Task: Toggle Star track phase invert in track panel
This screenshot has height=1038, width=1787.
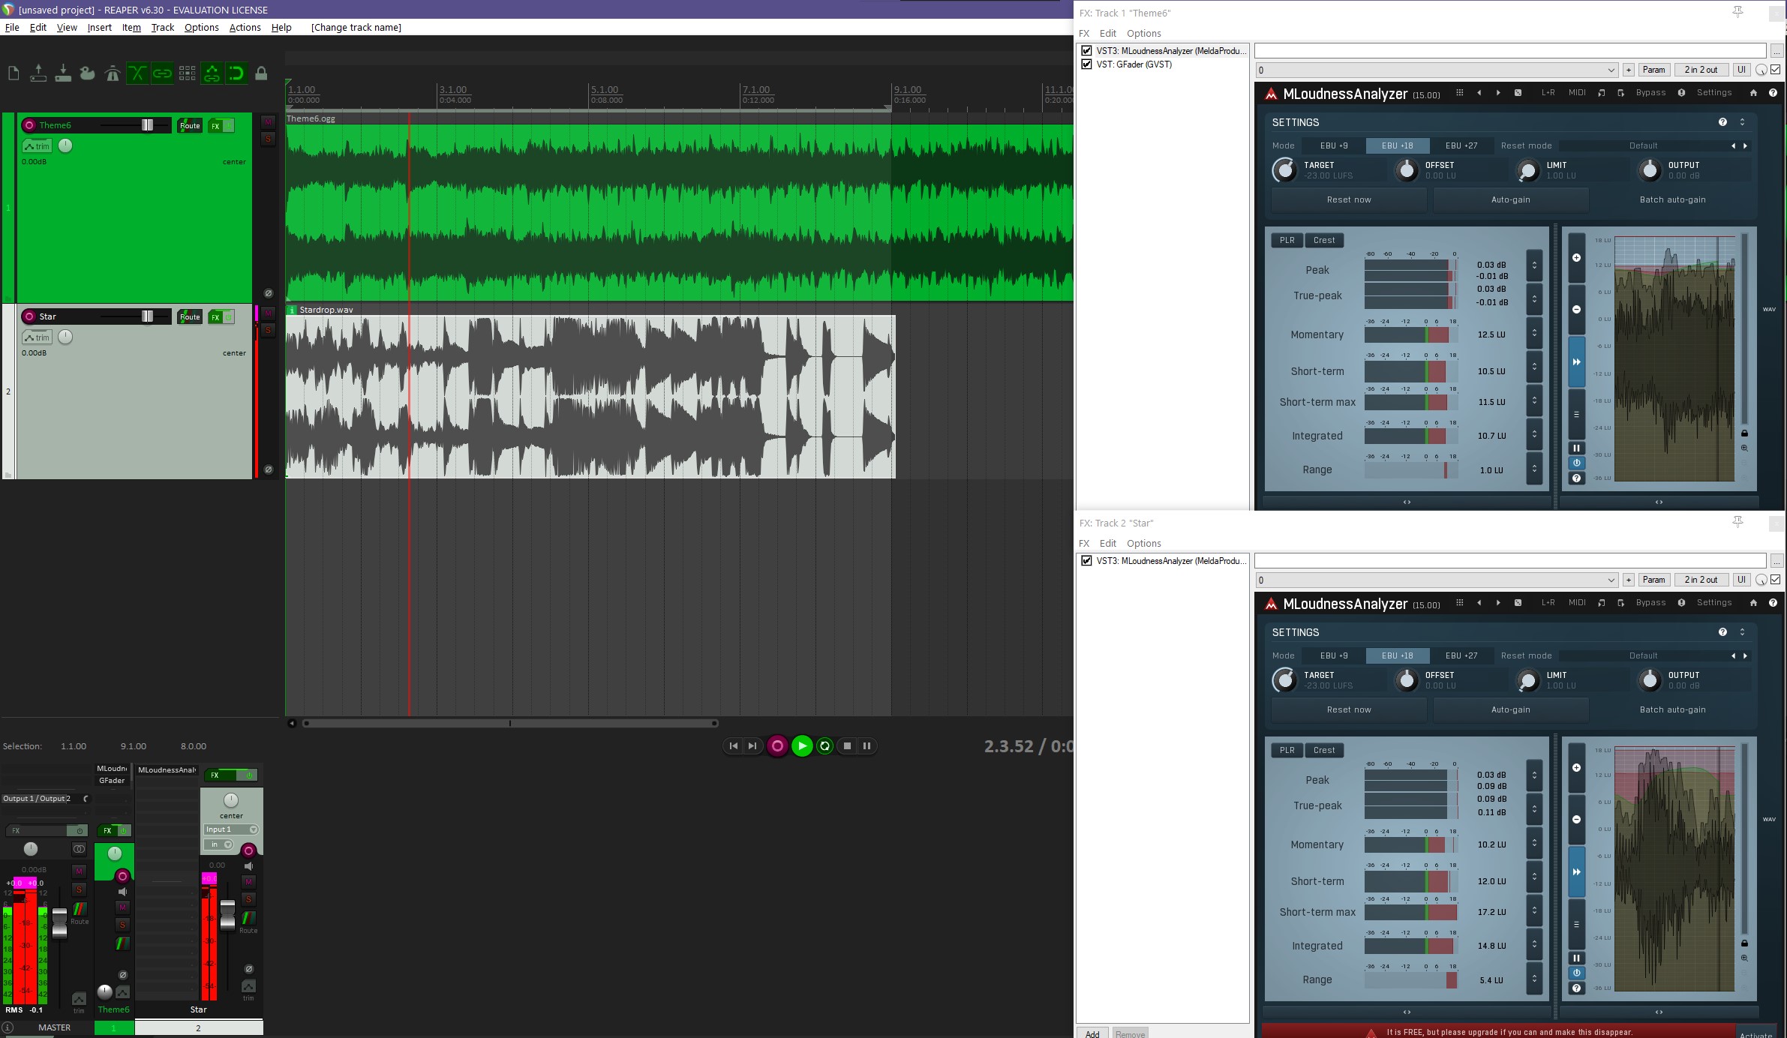Action: (x=268, y=470)
